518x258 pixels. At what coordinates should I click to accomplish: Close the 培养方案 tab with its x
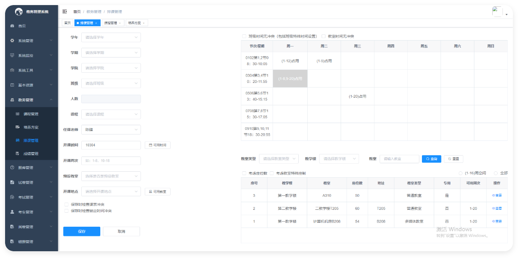(143, 23)
